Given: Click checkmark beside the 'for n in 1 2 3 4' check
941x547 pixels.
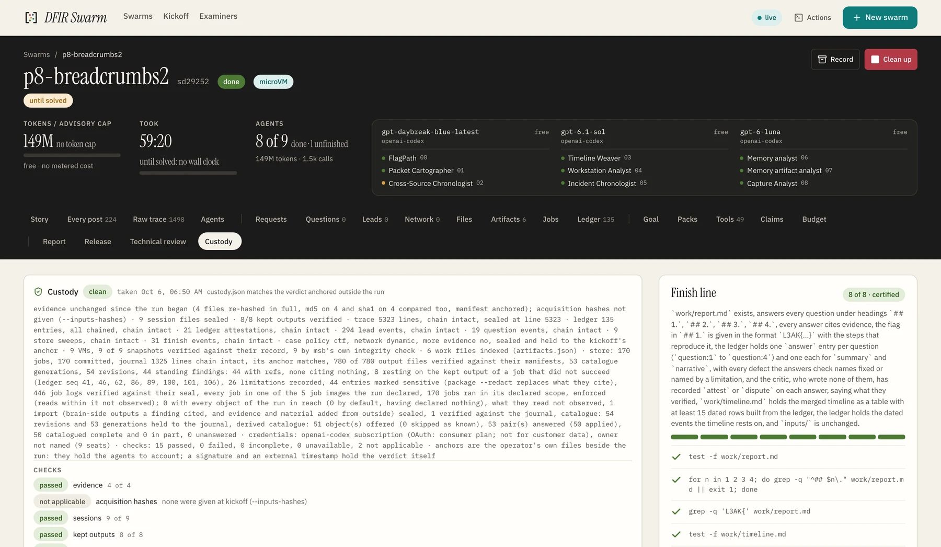Looking at the screenshot, I should coord(676,480).
